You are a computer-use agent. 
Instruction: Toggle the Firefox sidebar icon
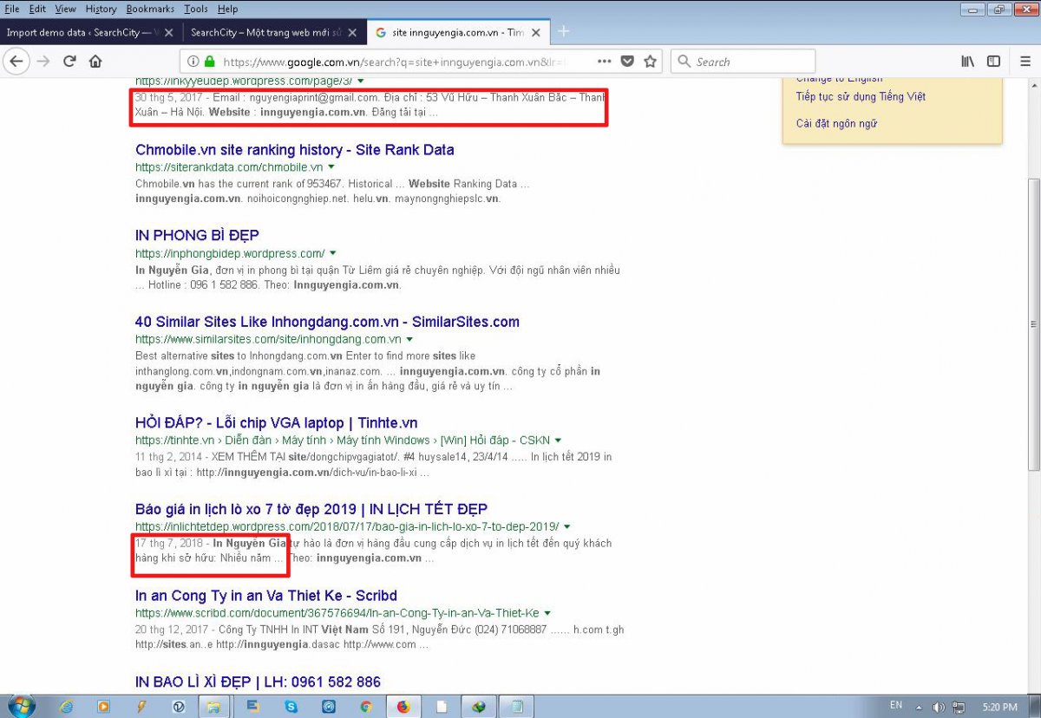pos(993,62)
